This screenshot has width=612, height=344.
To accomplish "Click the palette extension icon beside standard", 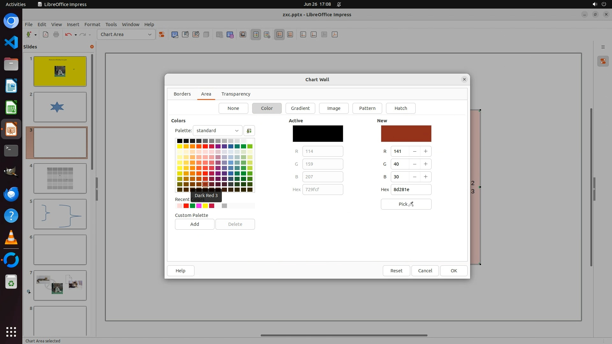I will tap(249, 131).
